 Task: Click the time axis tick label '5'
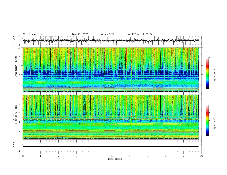tap(112, 156)
